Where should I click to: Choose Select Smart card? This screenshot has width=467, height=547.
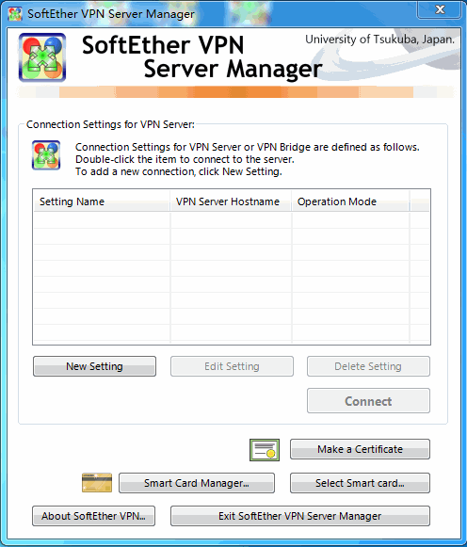(360, 483)
